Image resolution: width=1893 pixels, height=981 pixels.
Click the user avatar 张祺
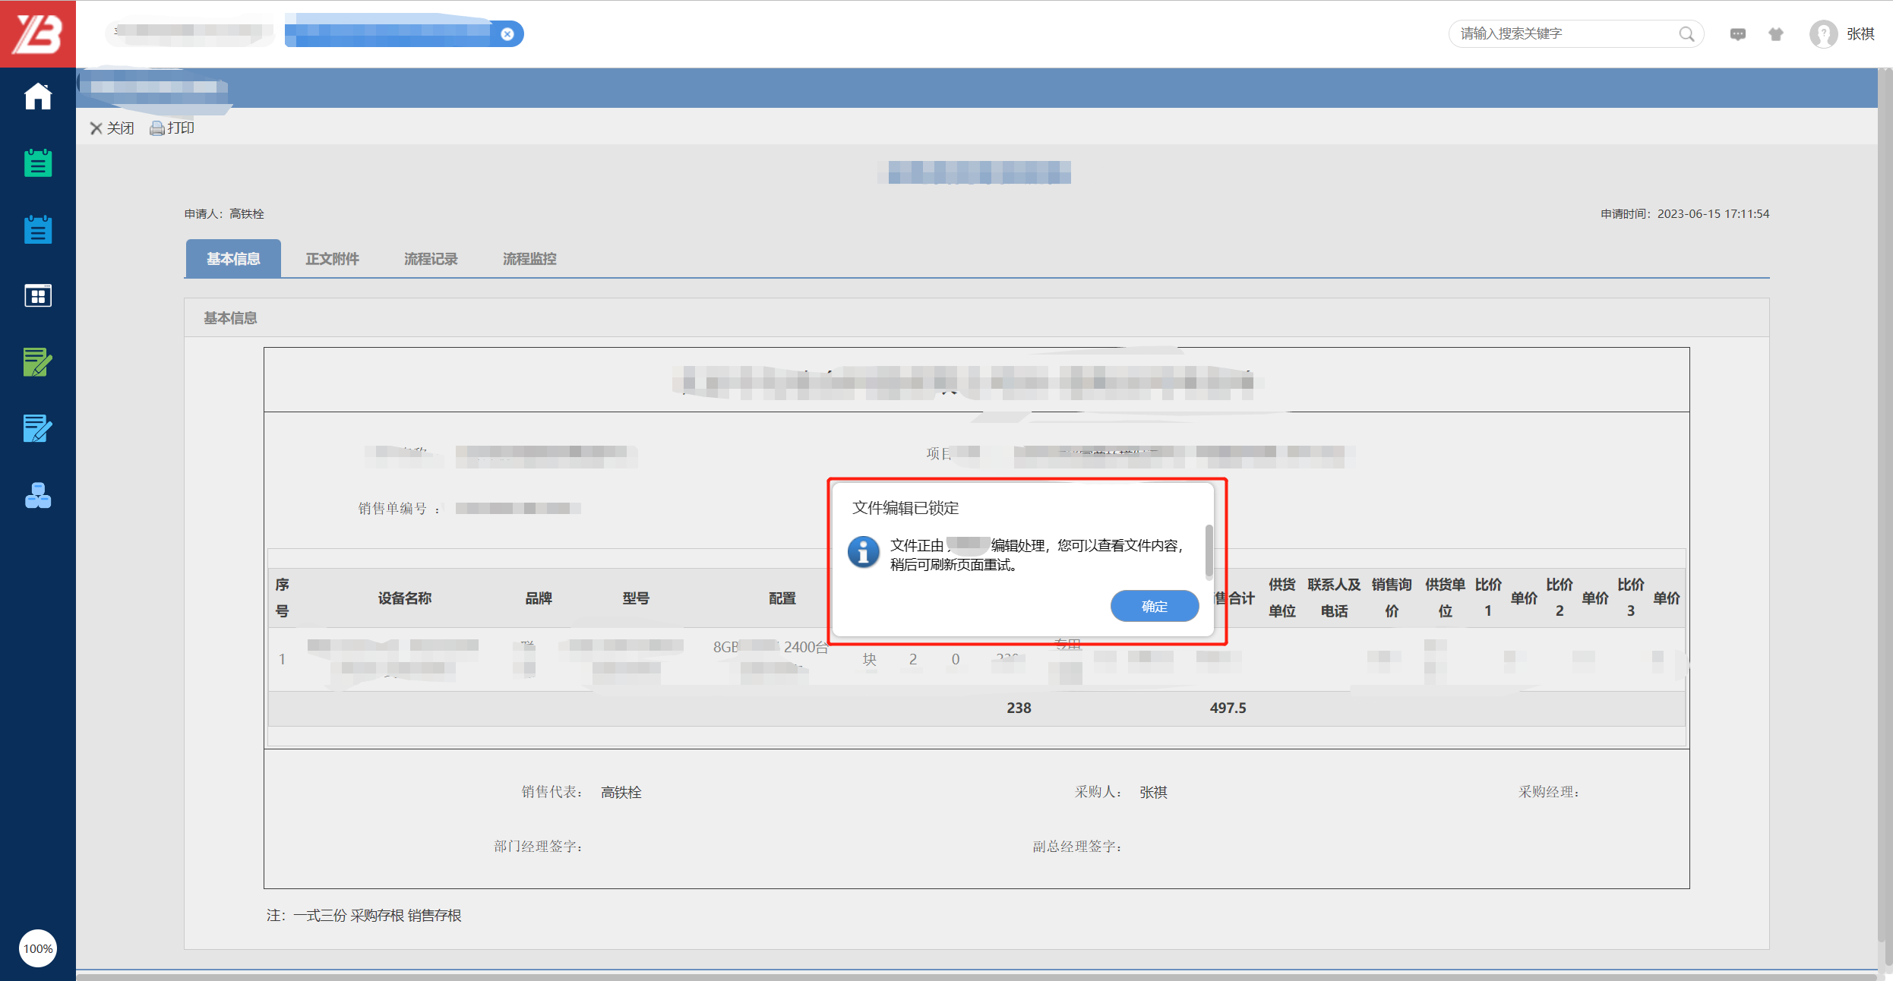click(x=1823, y=34)
